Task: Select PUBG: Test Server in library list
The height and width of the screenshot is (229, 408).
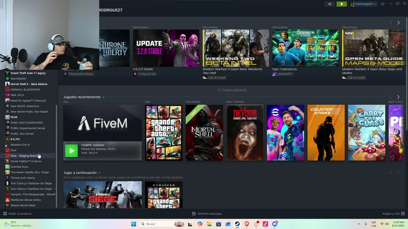Action: [22, 134]
